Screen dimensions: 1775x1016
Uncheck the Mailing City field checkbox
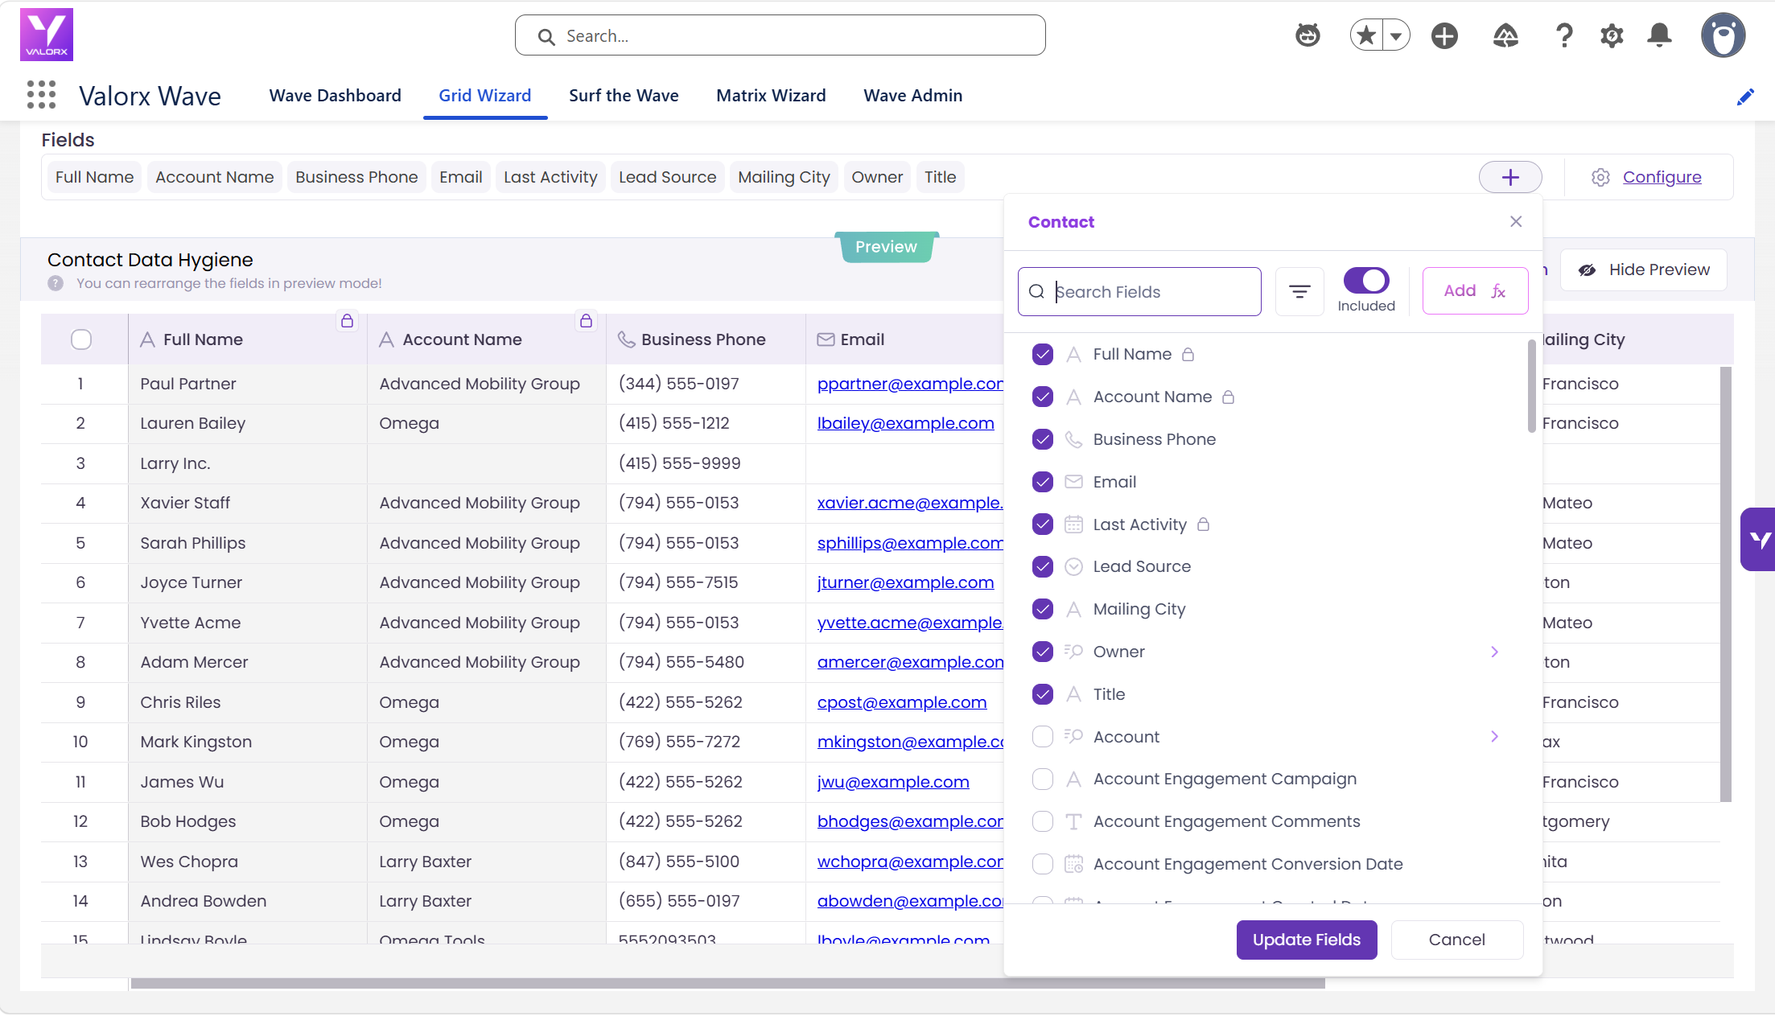pos(1043,609)
